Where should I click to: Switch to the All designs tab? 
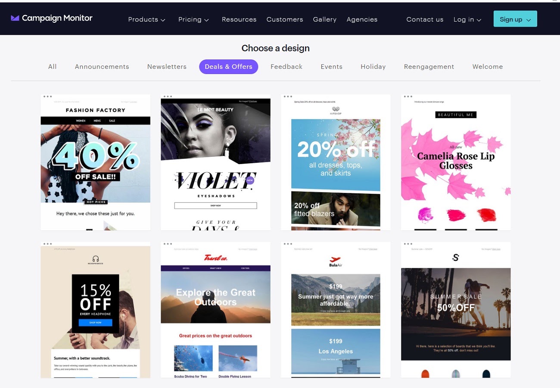click(x=53, y=66)
